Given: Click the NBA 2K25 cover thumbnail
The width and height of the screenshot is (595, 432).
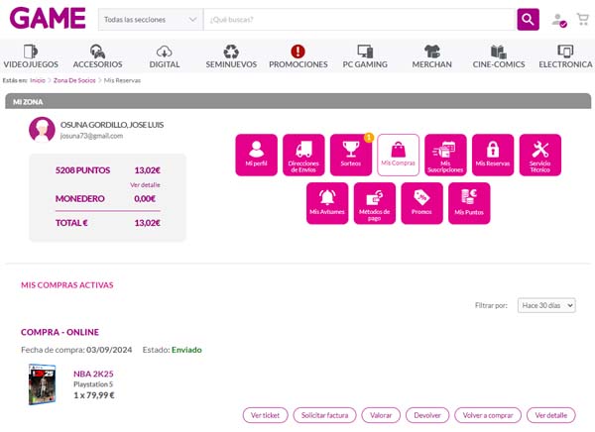Looking at the screenshot, I should coord(42,384).
